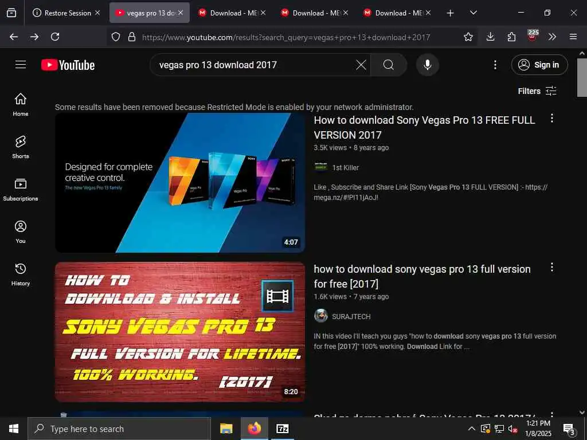Click the page vertical scrollbar thumb

tap(582, 77)
